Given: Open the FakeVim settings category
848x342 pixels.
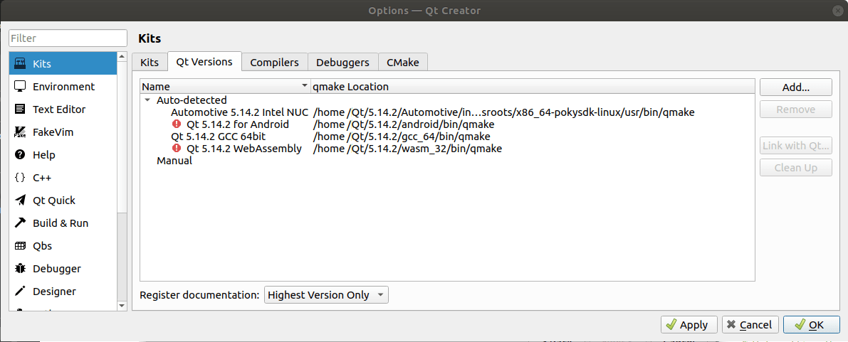Looking at the screenshot, I should tap(53, 132).
